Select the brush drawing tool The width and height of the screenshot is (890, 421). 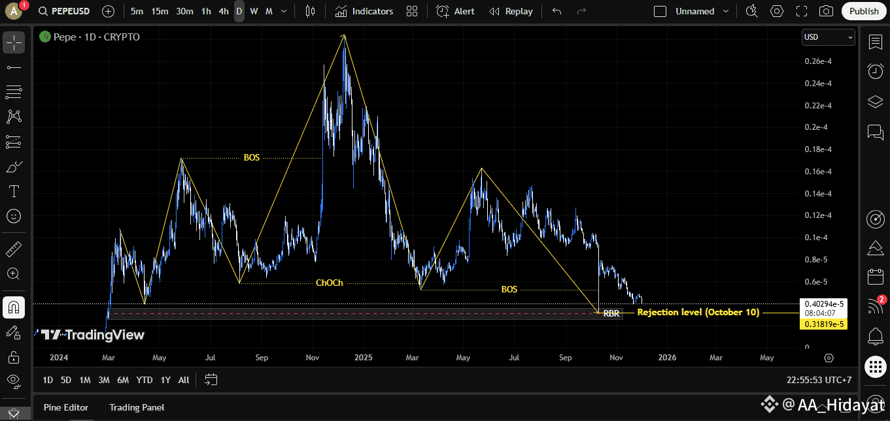(14, 166)
